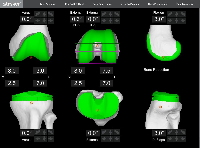Select the Bone Preparation tab
200x148 pixels.
pyautogui.click(x=157, y=4)
